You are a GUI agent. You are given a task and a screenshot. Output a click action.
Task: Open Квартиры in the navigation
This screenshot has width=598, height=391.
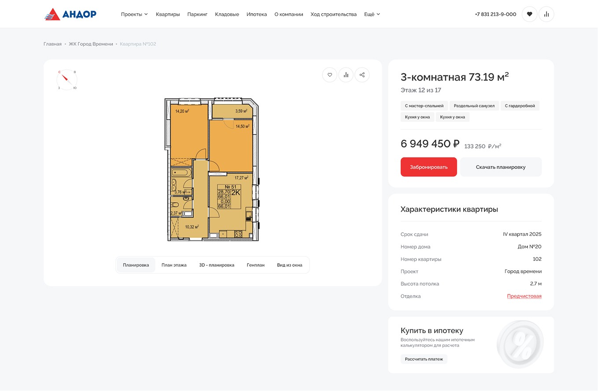point(168,14)
